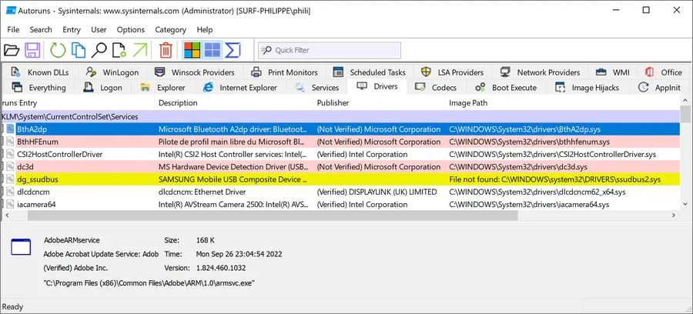The image size is (693, 314).
Task: Toggle hide Windows entries colored-logo icon
Action: coord(192,50)
